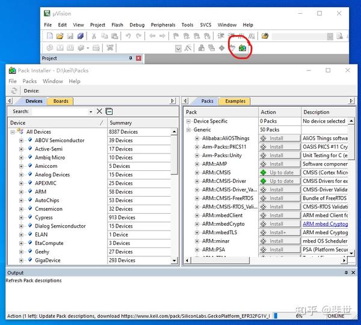The width and height of the screenshot is (361, 325).
Task: Click Build target icon in µVision build toolbar
Action: pyautogui.click(x=60, y=48)
